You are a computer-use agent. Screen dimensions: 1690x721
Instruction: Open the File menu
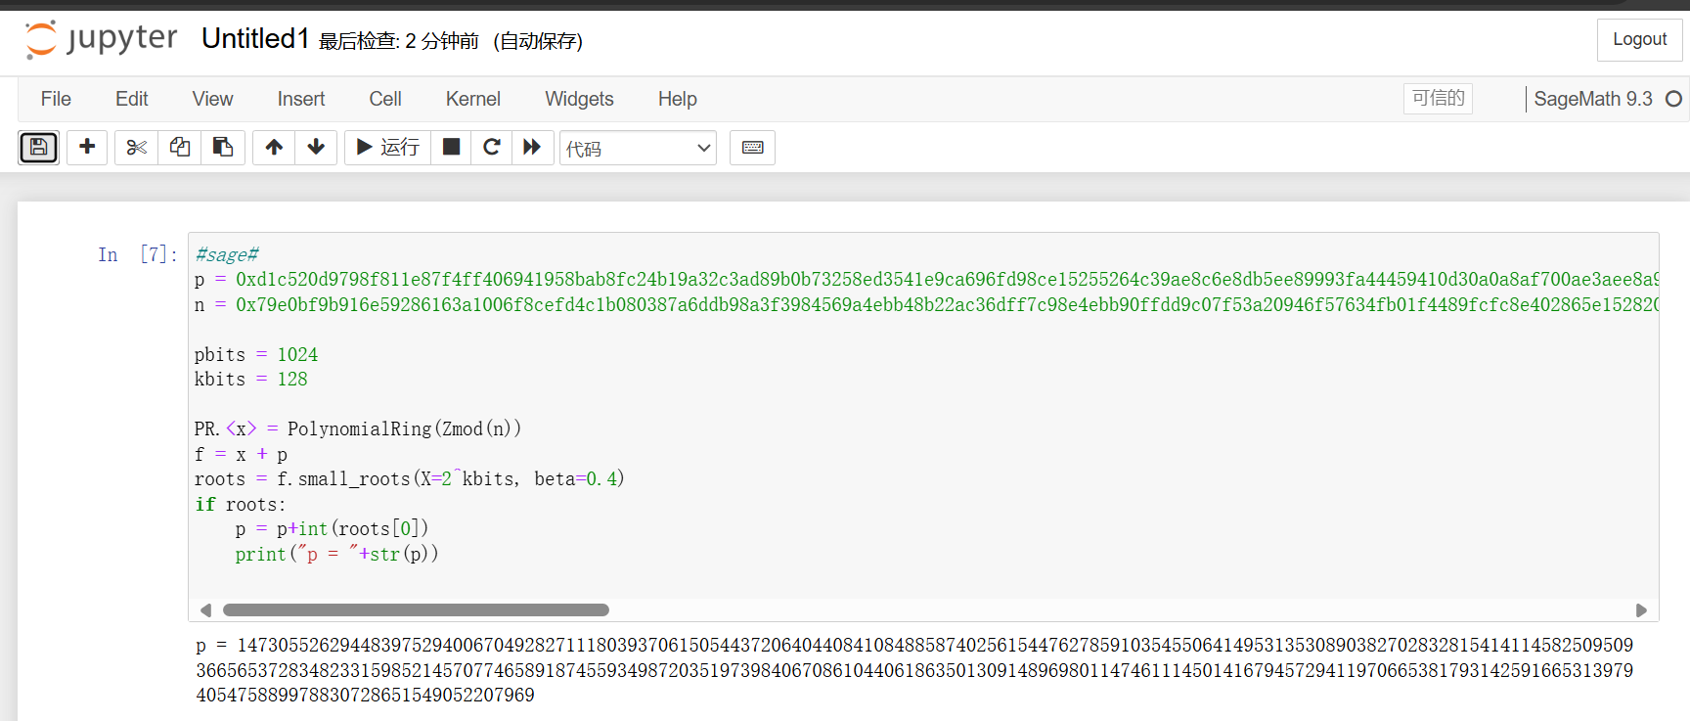[56, 99]
